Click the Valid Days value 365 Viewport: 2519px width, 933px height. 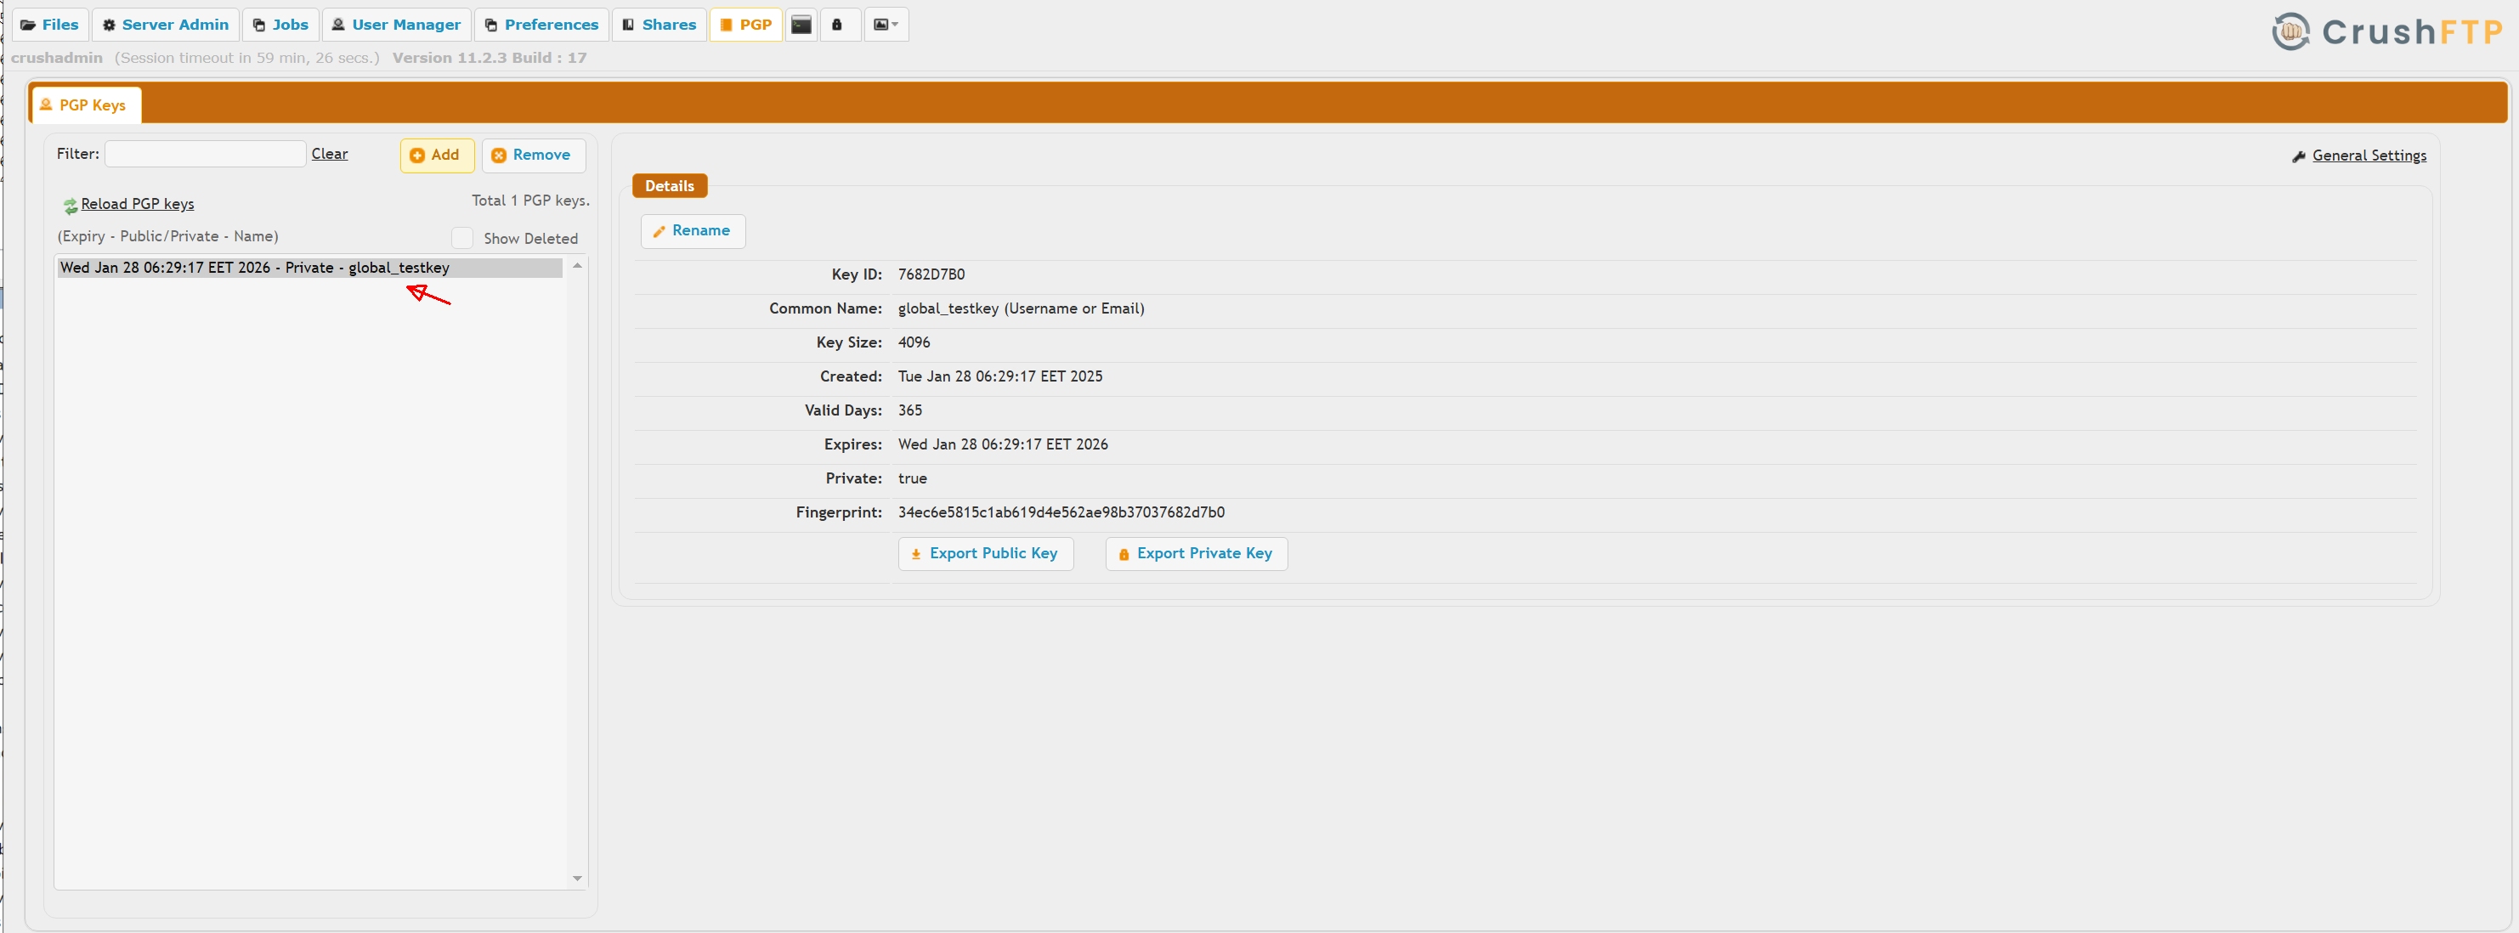(x=909, y=410)
